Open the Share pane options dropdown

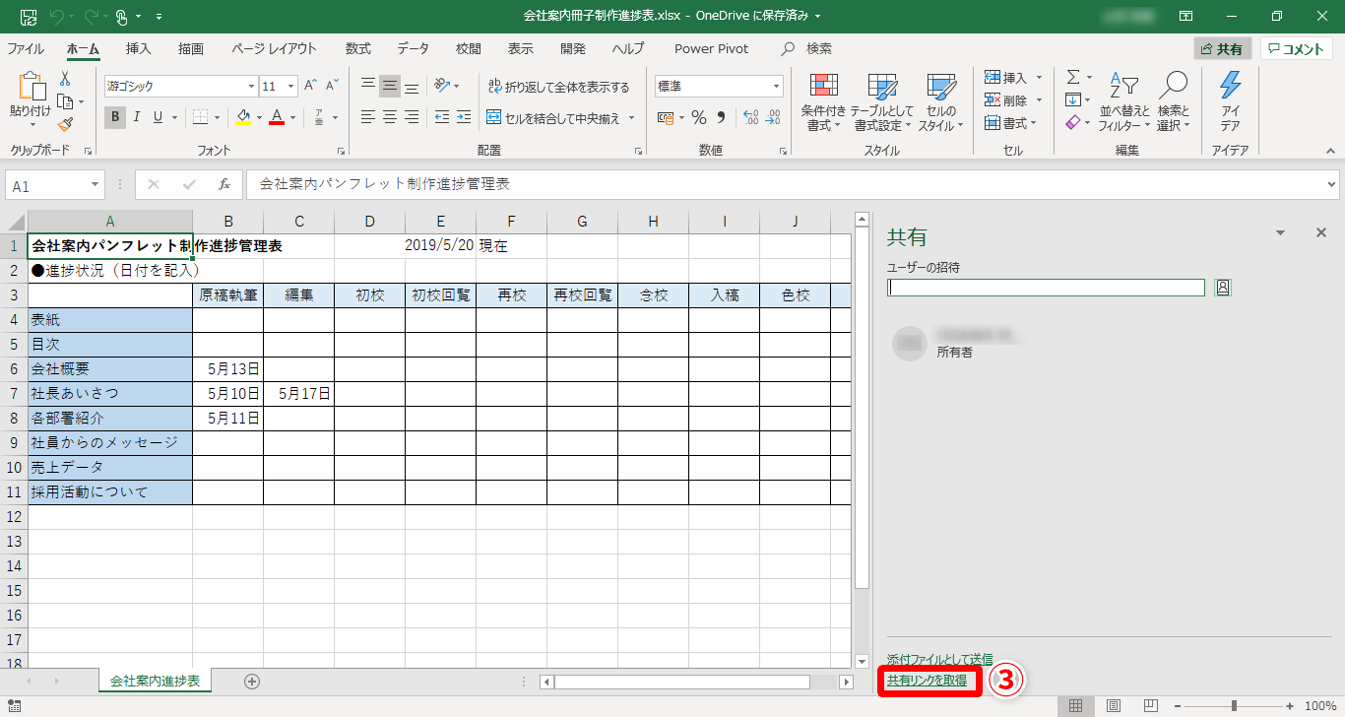click(1280, 233)
